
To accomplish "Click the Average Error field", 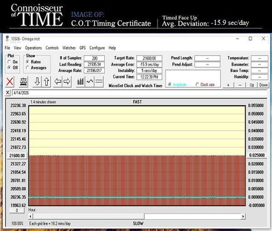I will point(150,65).
